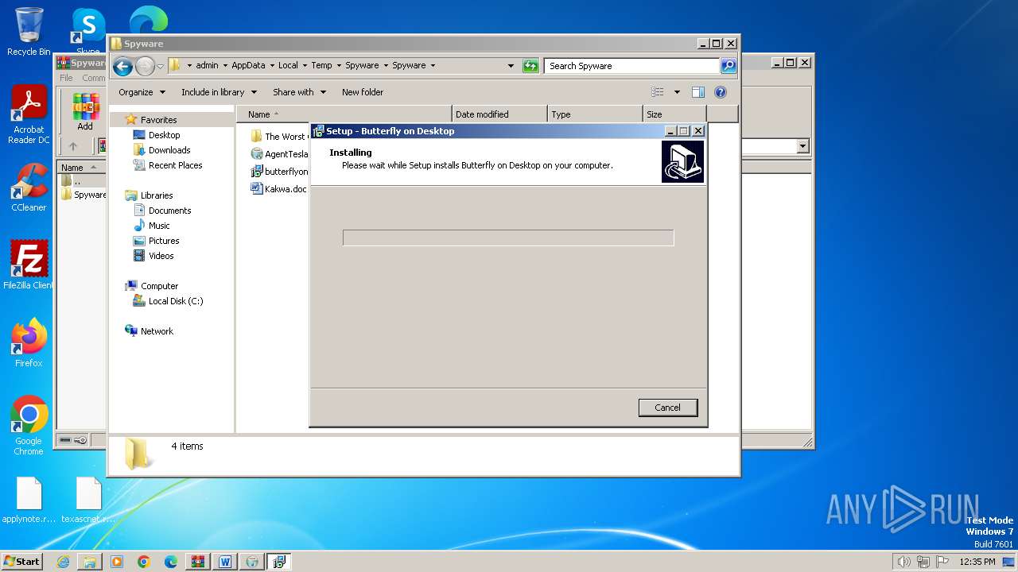Open the Videos library
The width and height of the screenshot is (1018, 572).
coord(161,256)
